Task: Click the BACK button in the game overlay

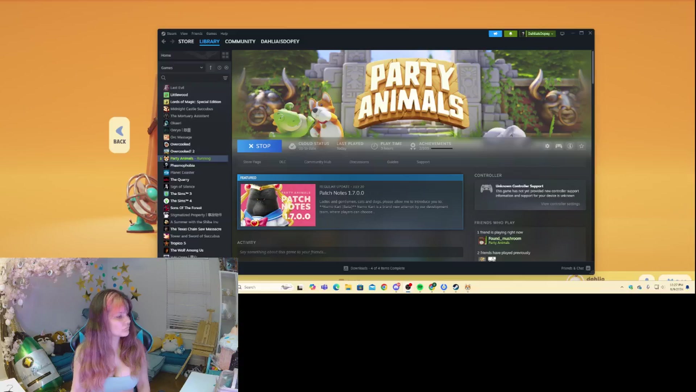Action: (120, 135)
